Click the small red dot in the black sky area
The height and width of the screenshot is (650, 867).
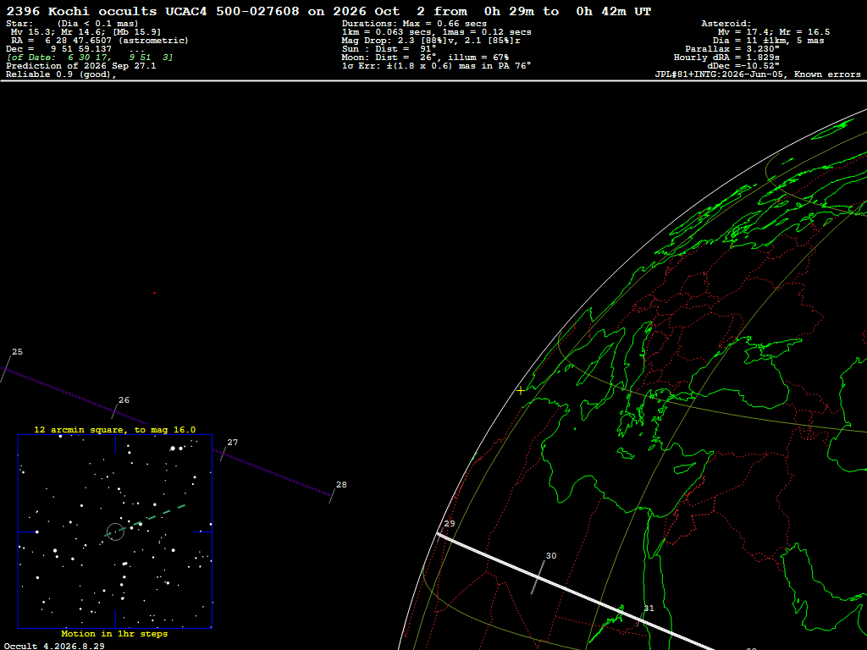tap(154, 293)
